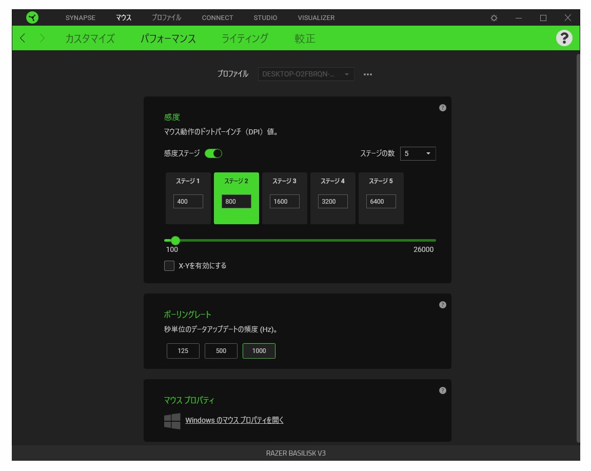The height and width of the screenshot is (471, 591).
Task: Click the Razer logo icon
Action: [32, 17]
